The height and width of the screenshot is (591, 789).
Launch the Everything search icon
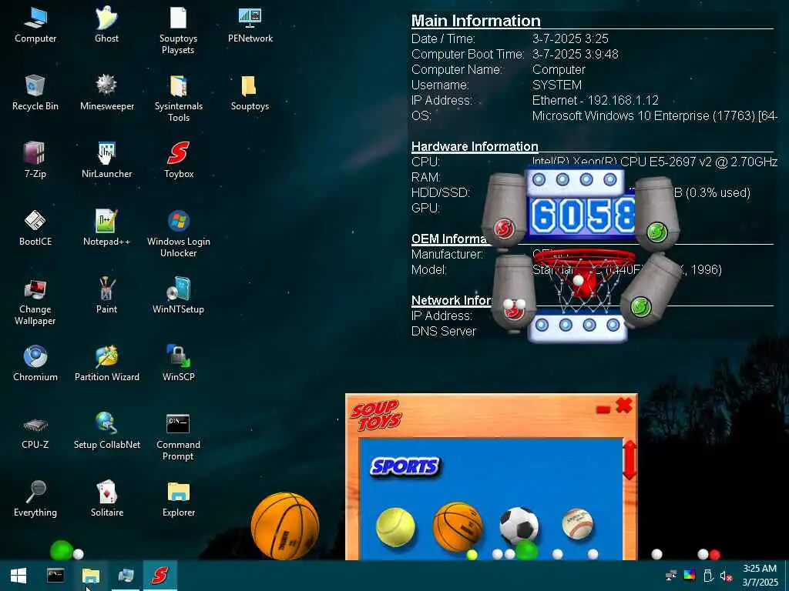35,499
